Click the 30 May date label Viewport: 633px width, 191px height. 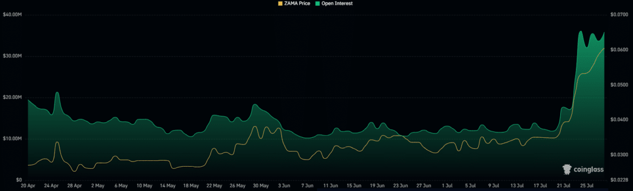[x=260, y=186]
